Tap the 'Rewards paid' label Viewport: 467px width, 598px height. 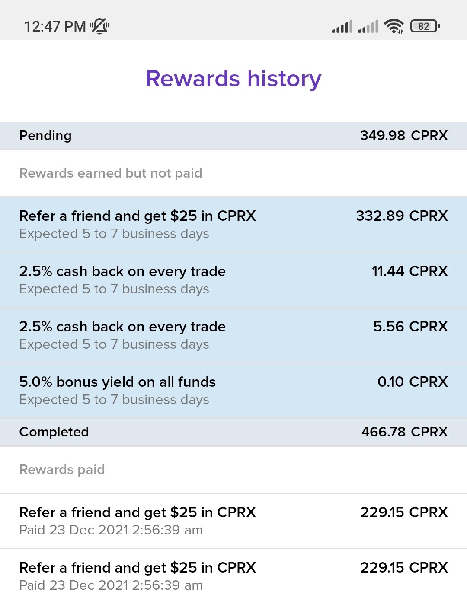pyautogui.click(x=62, y=470)
